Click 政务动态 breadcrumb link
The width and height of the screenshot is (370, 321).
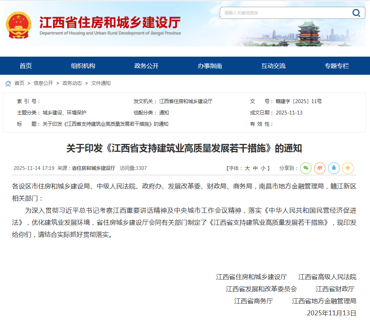pyautogui.click(x=72, y=83)
